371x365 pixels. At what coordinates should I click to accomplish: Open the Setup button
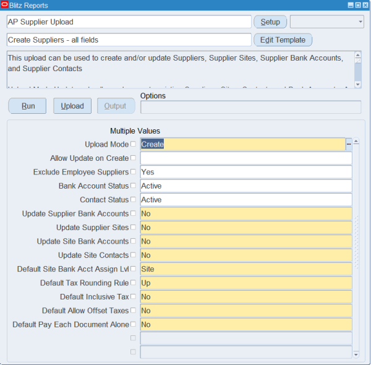pos(270,22)
